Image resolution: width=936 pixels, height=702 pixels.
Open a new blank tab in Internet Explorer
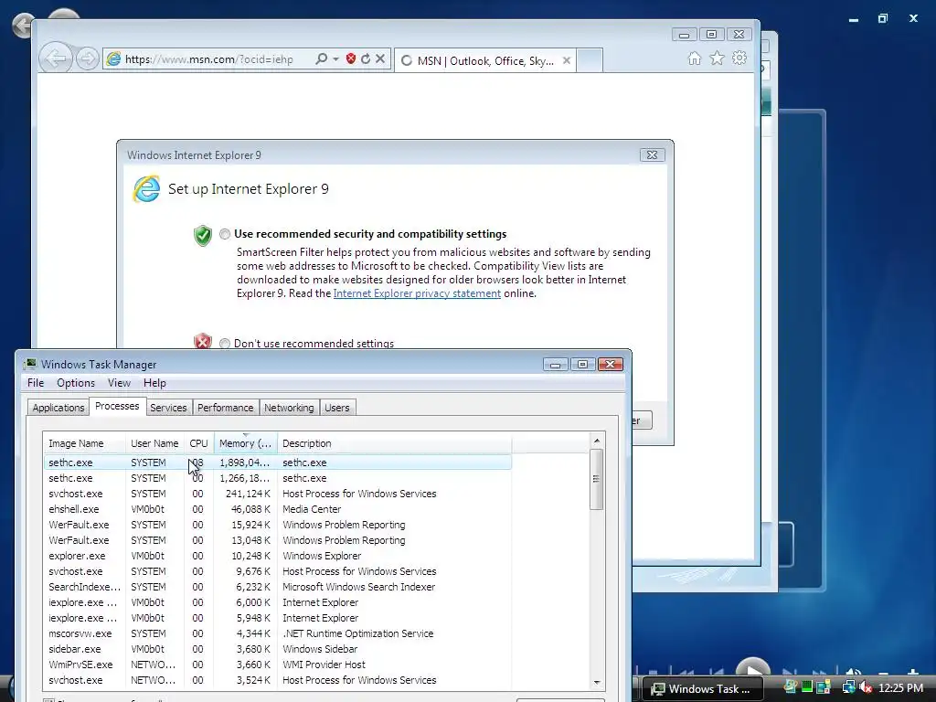click(590, 60)
